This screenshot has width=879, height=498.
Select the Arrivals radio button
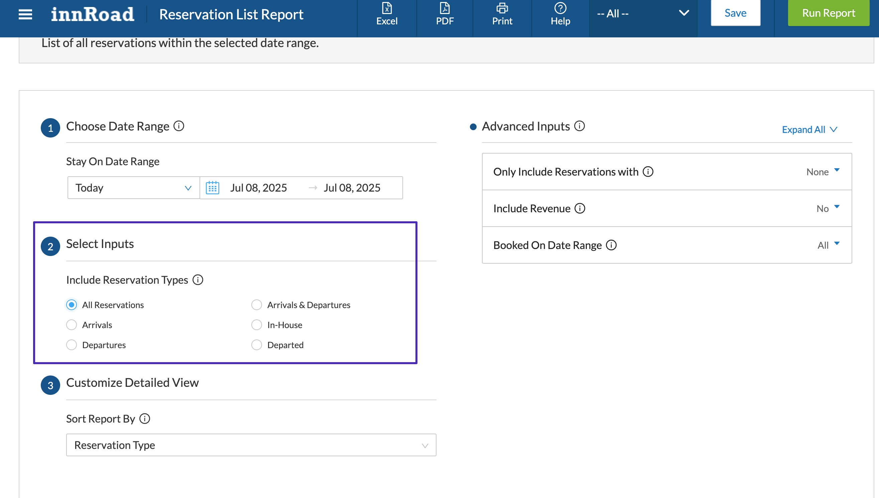pos(71,325)
